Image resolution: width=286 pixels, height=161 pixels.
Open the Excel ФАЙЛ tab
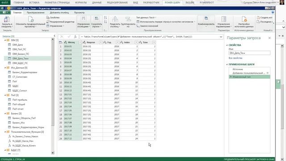click(5, 3)
